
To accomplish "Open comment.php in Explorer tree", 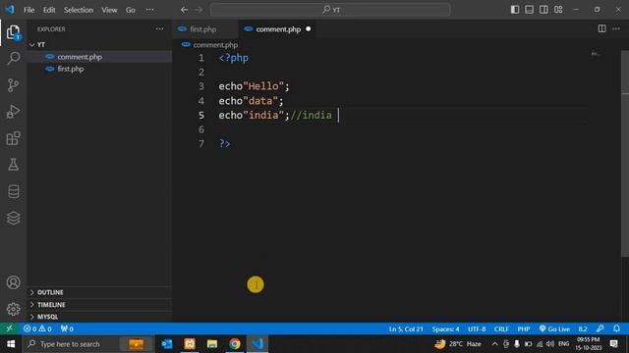I will point(99,57).
